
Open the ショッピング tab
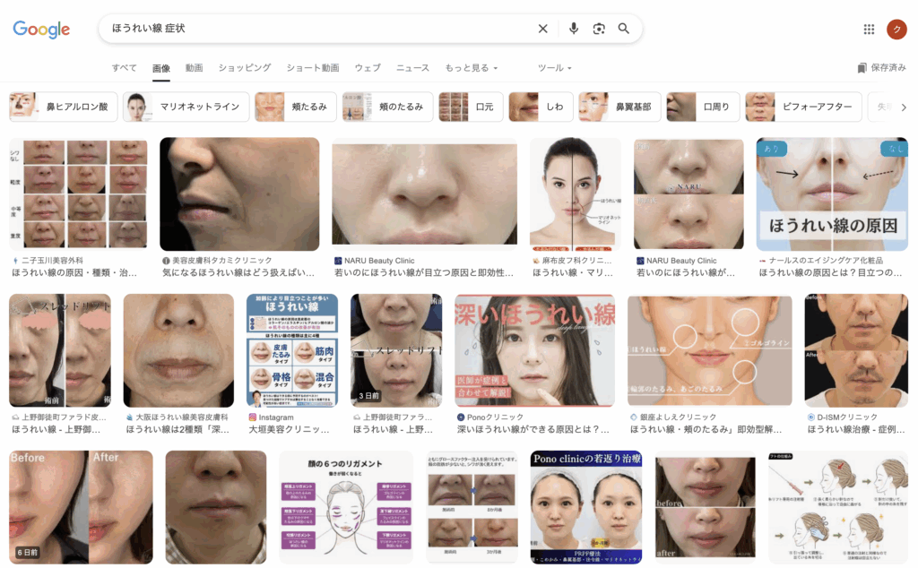(245, 68)
